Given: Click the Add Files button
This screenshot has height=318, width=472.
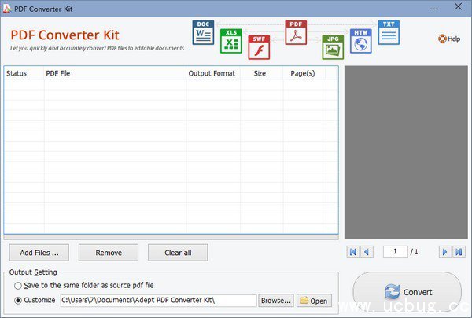Looking at the screenshot, I should [39, 253].
